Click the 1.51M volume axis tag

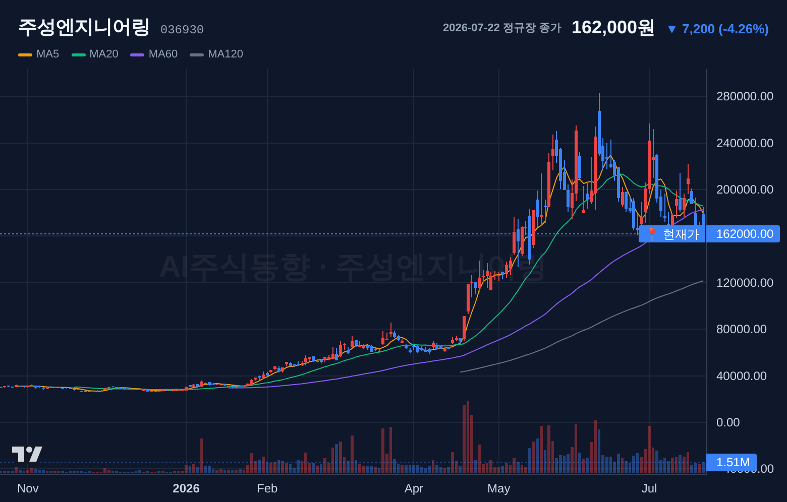[732, 462]
